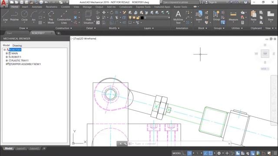Click Sign In link in title bar

(213, 2)
